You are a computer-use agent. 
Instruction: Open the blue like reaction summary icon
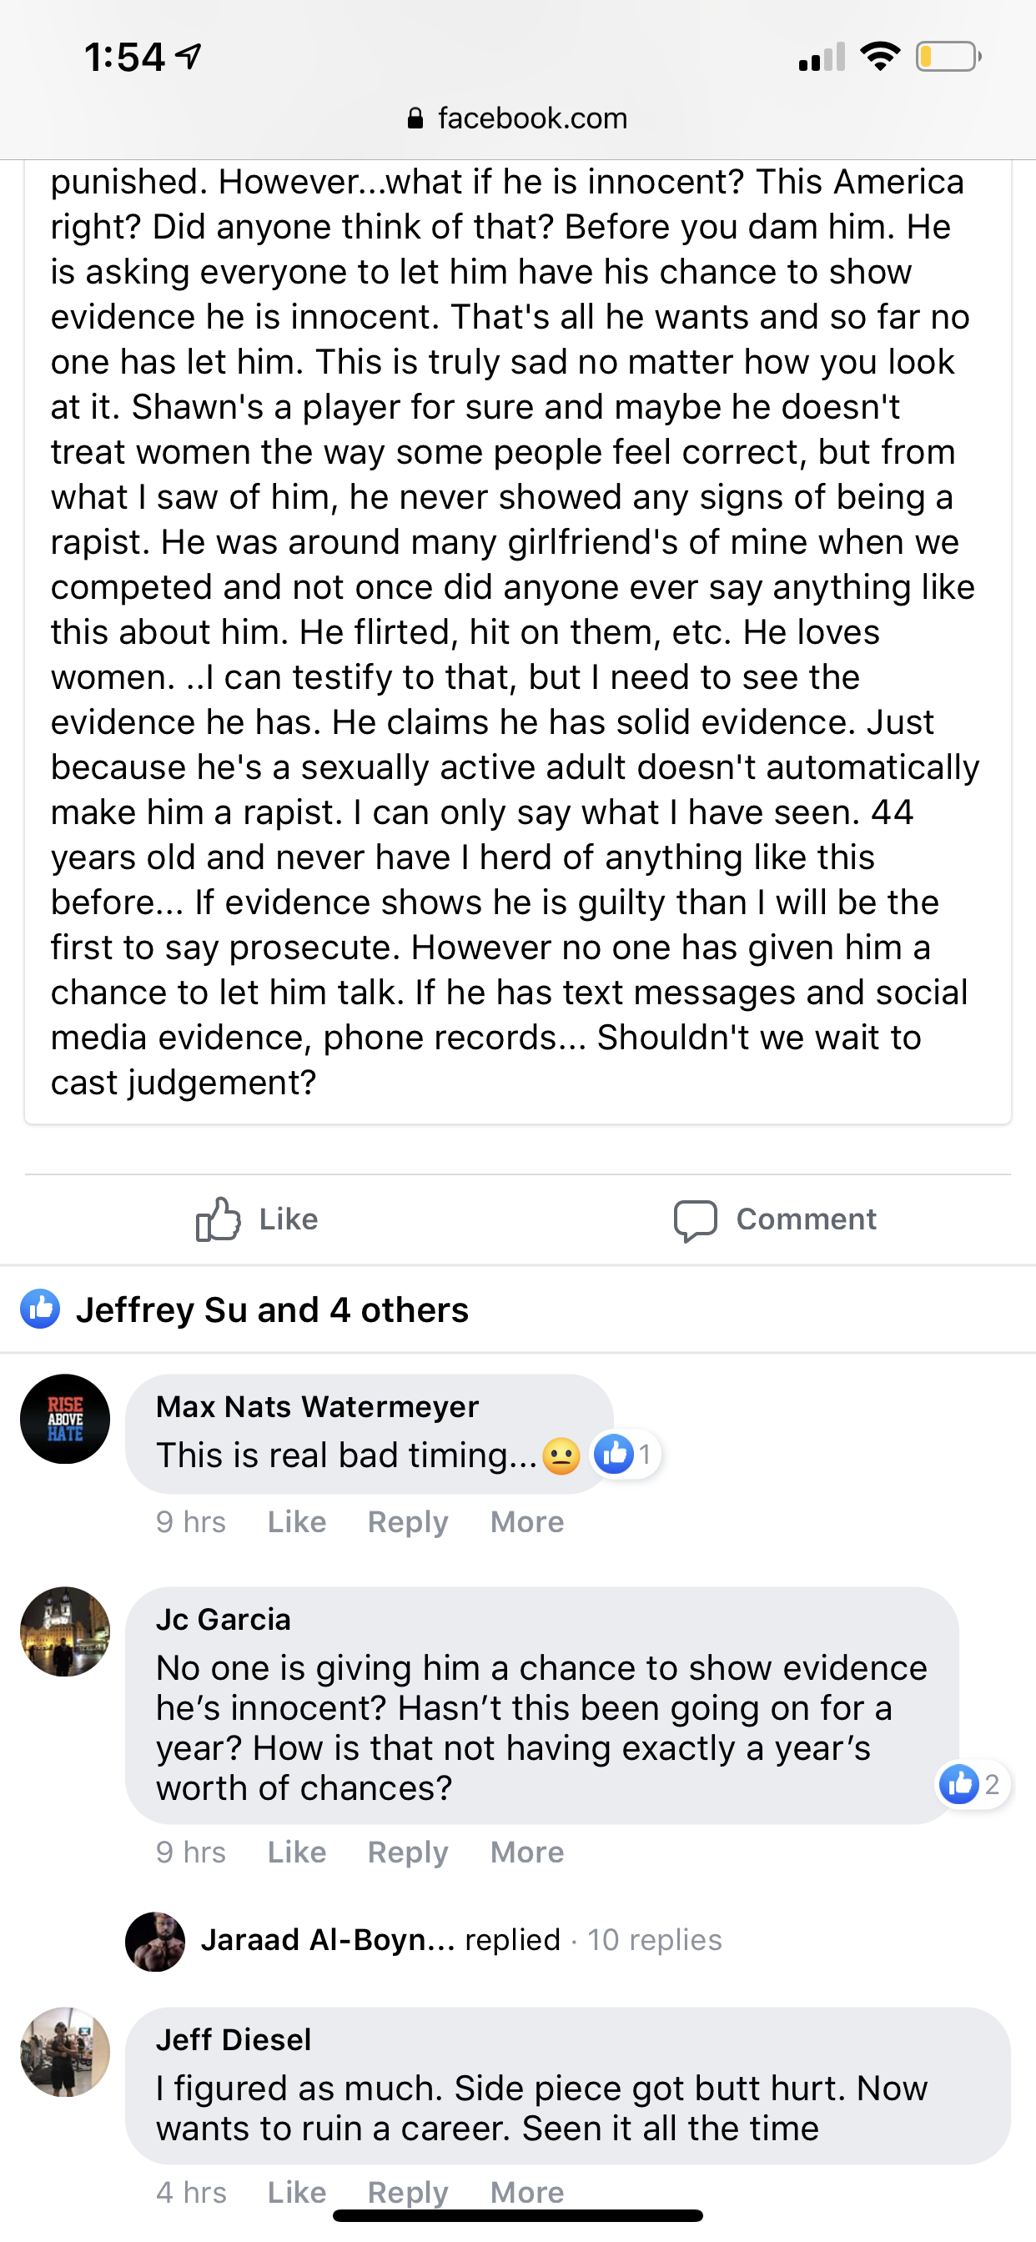[x=40, y=1309]
